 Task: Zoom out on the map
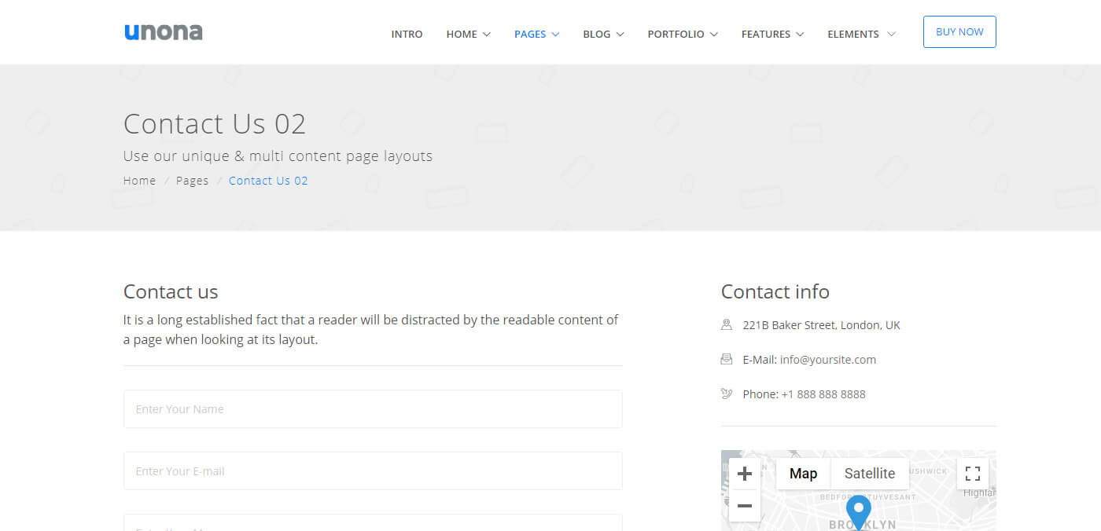(745, 506)
